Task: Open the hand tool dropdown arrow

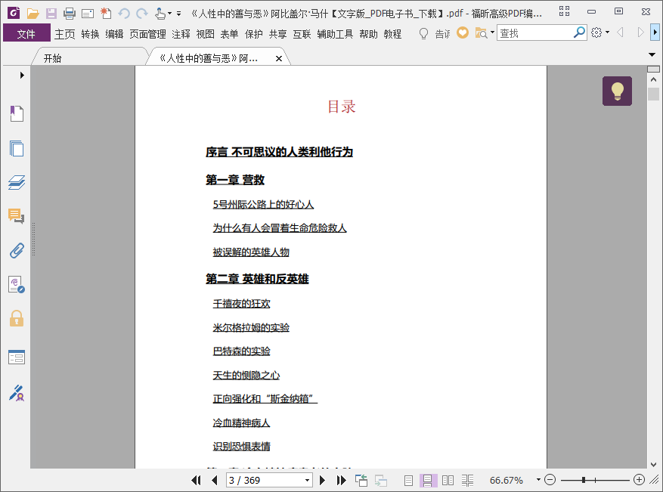Action: click(169, 14)
